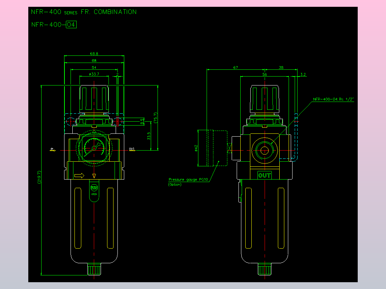
Task: Select the "54" dimension value
Action: [x=94, y=67]
